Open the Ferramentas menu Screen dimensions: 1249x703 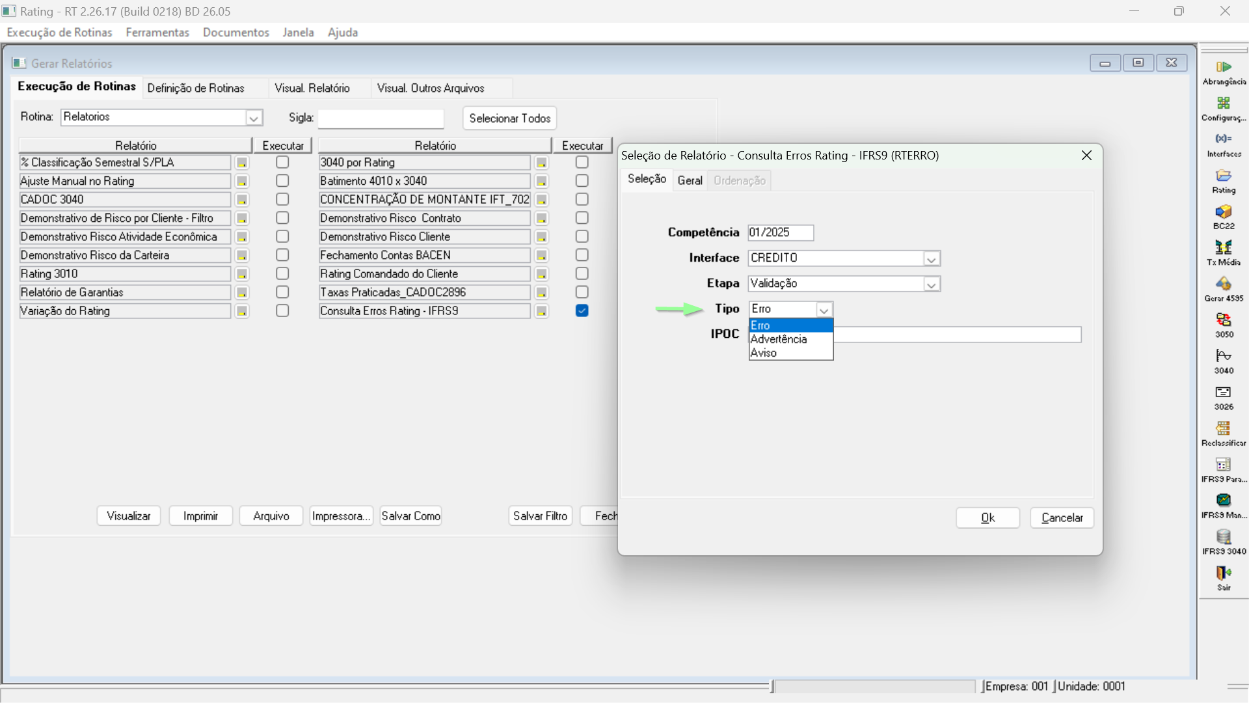click(157, 33)
